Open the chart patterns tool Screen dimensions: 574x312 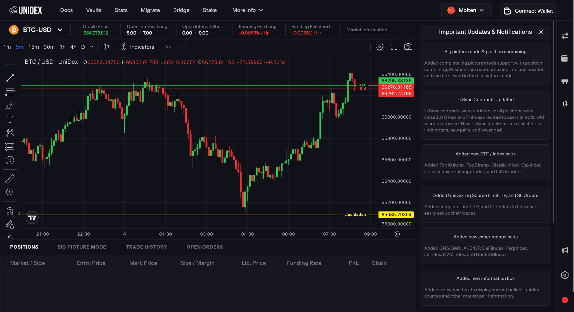pyautogui.click(x=10, y=133)
